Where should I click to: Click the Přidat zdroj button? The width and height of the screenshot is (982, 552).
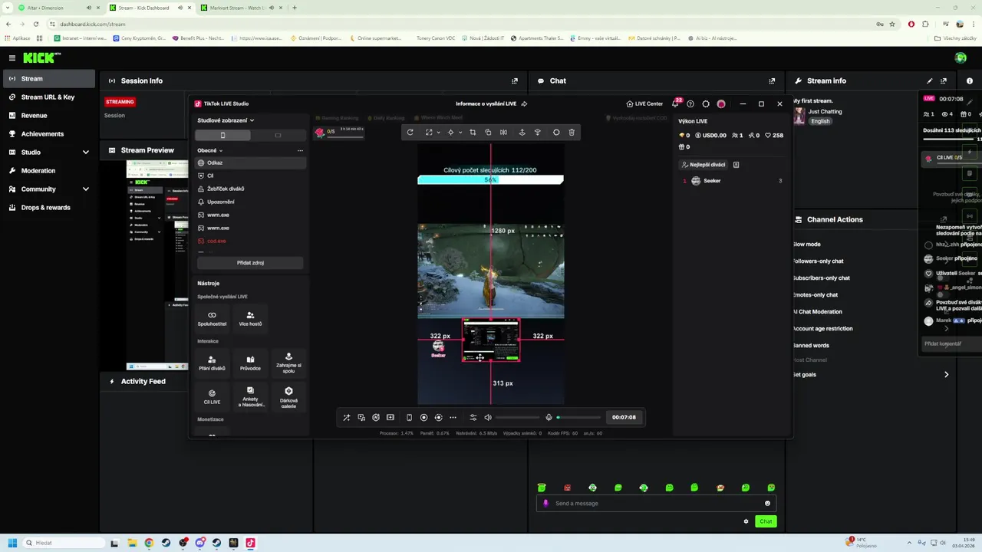[250, 263]
